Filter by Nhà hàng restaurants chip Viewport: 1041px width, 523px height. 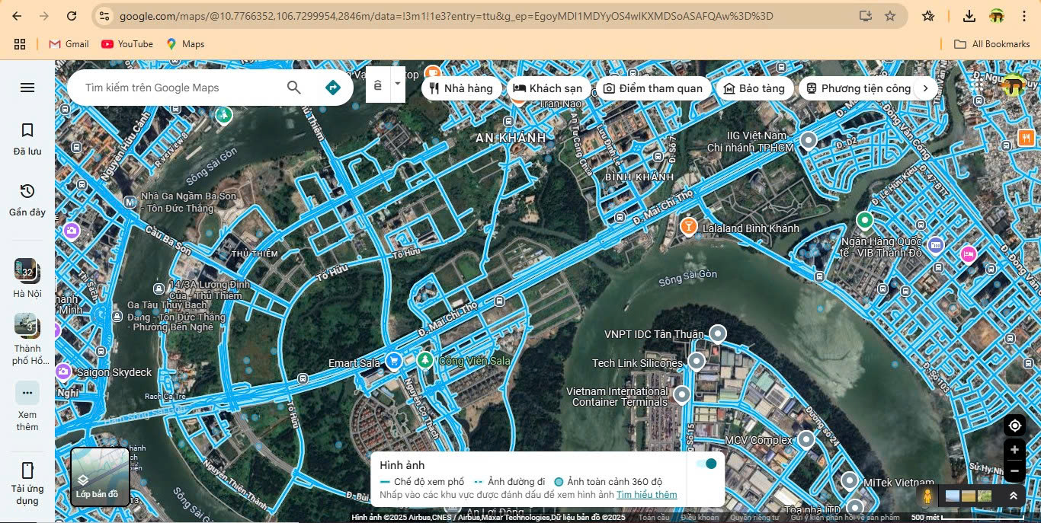[462, 88]
